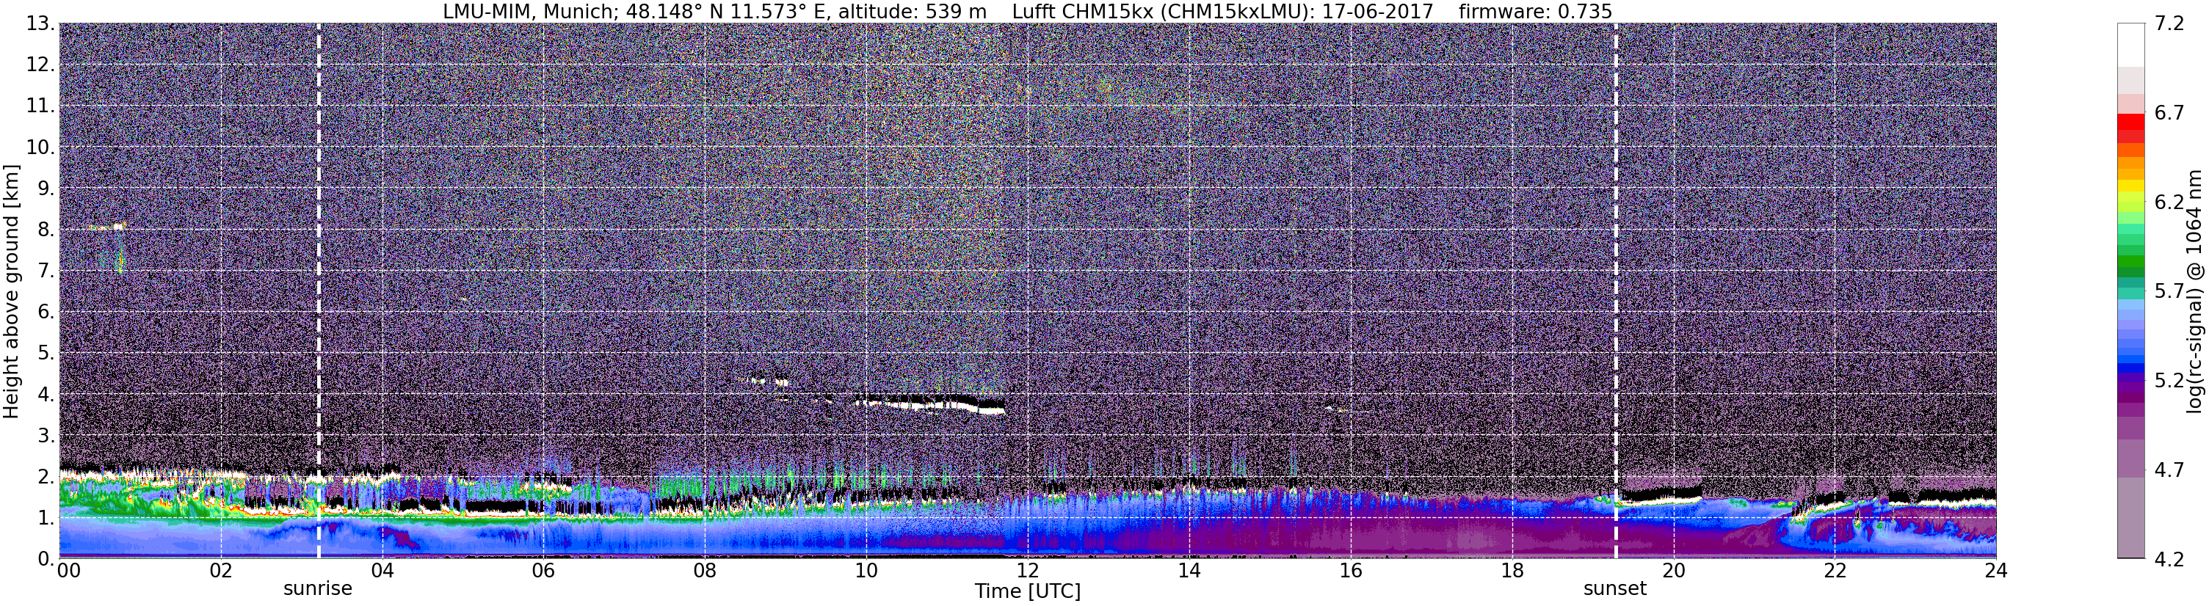Click the height axis tick label 13.
Screen dimensions: 2209x606
pos(41,24)
